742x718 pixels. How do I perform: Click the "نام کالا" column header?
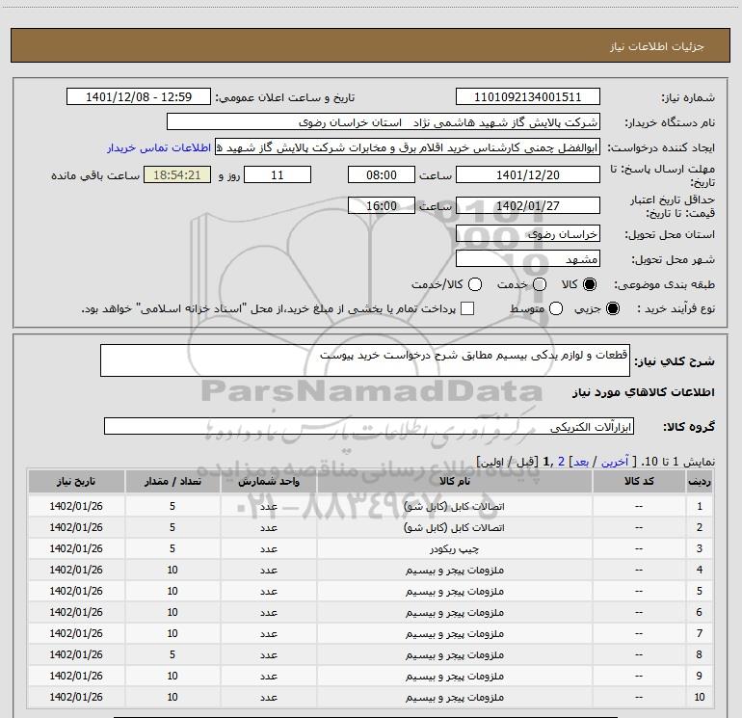(x=440, y=481)
